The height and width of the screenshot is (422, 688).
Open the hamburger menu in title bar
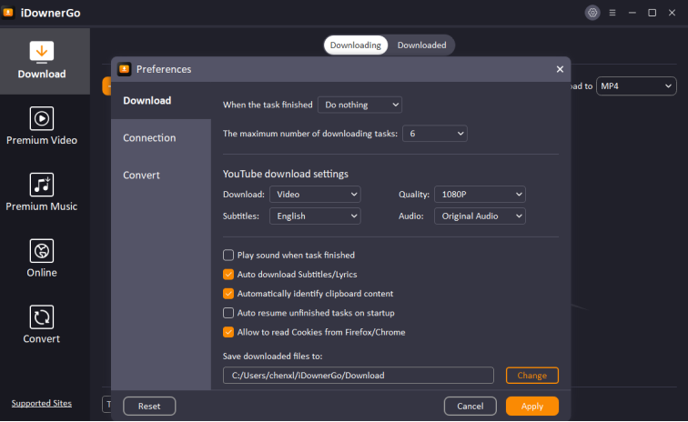(612, 13)
